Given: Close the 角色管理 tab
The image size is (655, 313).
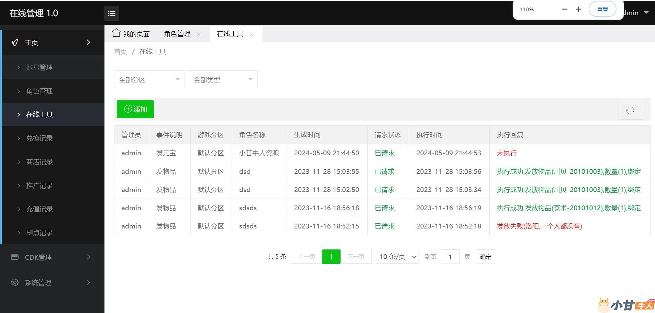Looking at the screenshot, I should (x=198, y=34).
